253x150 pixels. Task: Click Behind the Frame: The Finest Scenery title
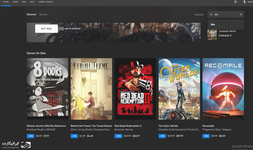tap(91, 126)
